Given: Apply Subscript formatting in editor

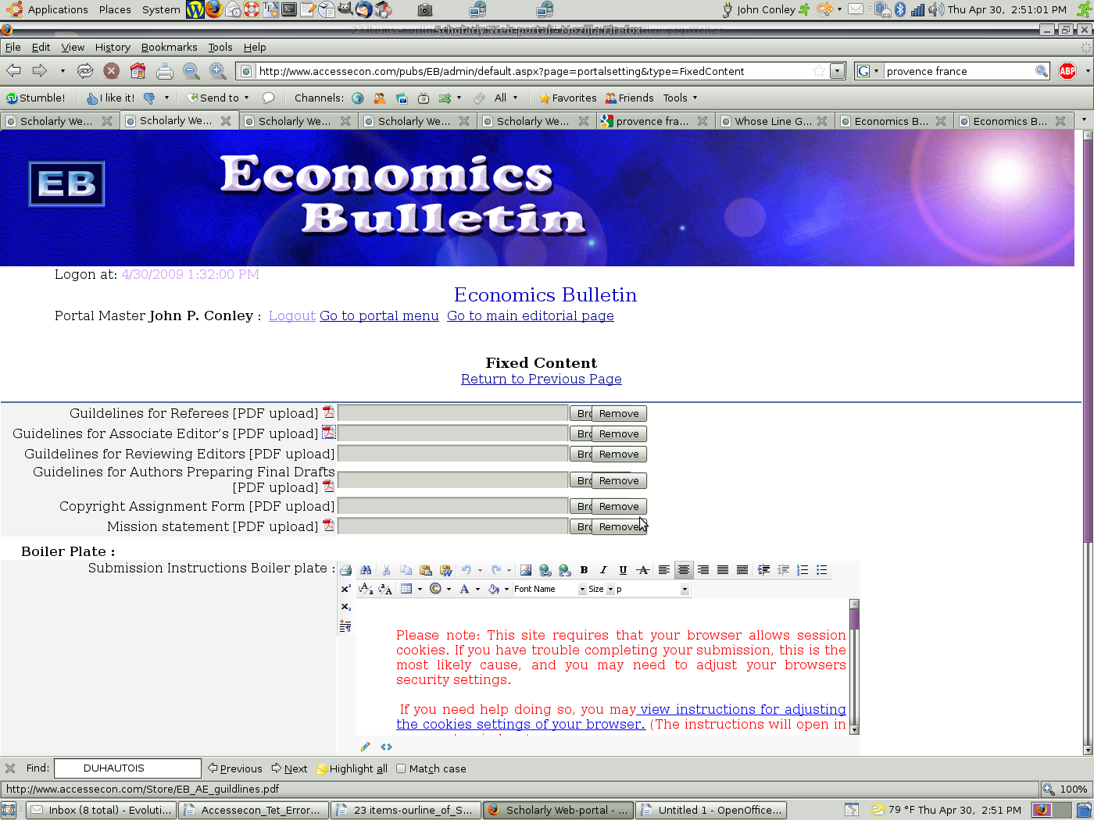Looking at the screenshot, I should pyautogui.click(x=345, y=607).
